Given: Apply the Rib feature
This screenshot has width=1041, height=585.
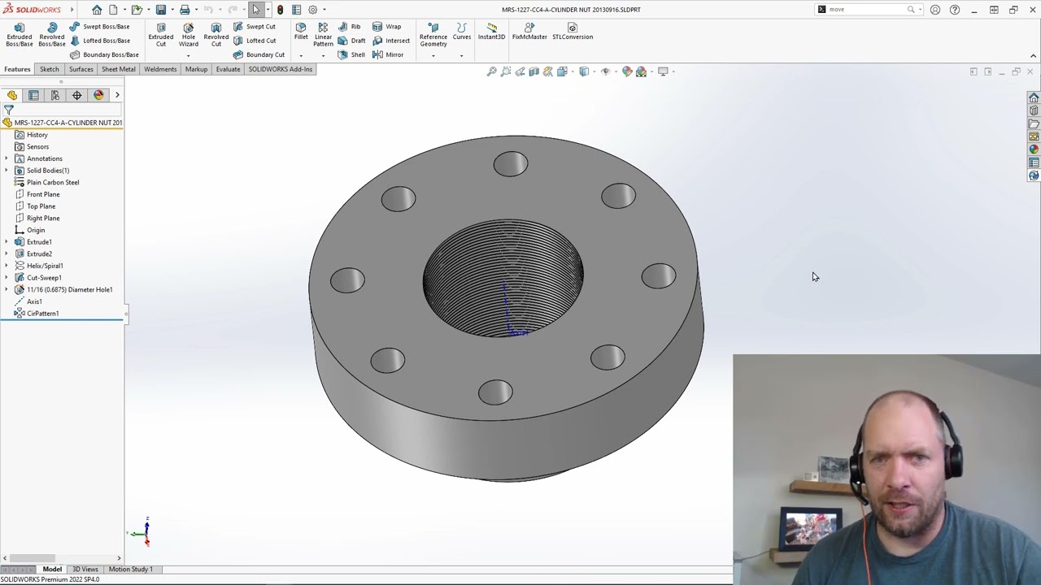Looking at the screenshot, I should tap(350, 27).
